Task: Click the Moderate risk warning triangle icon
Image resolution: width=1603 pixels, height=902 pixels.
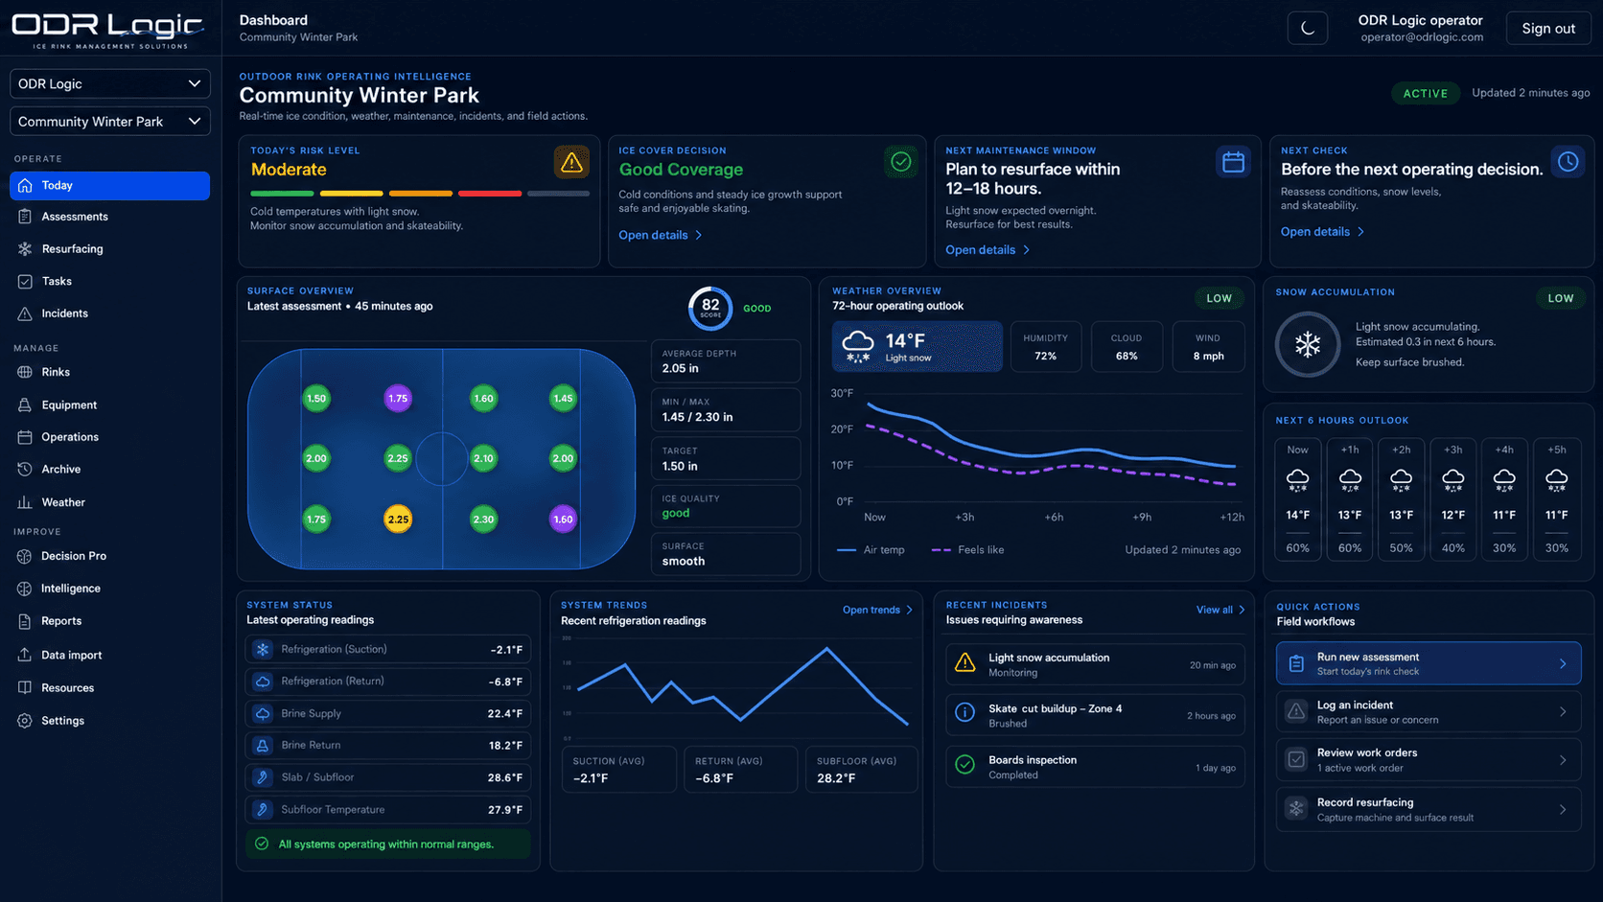Action: [x=571, y=162]
